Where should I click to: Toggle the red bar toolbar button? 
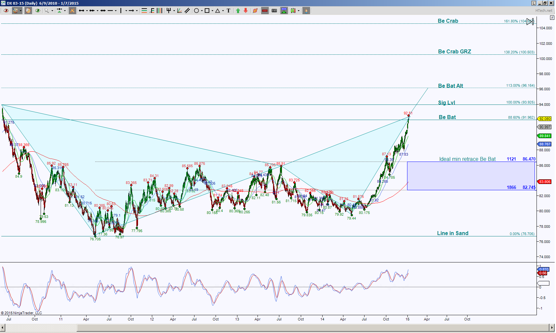pos(265,11)
